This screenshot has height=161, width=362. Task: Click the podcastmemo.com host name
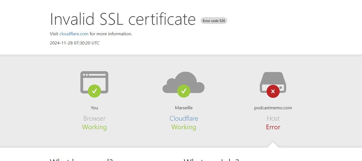click(x=273, y=108)
